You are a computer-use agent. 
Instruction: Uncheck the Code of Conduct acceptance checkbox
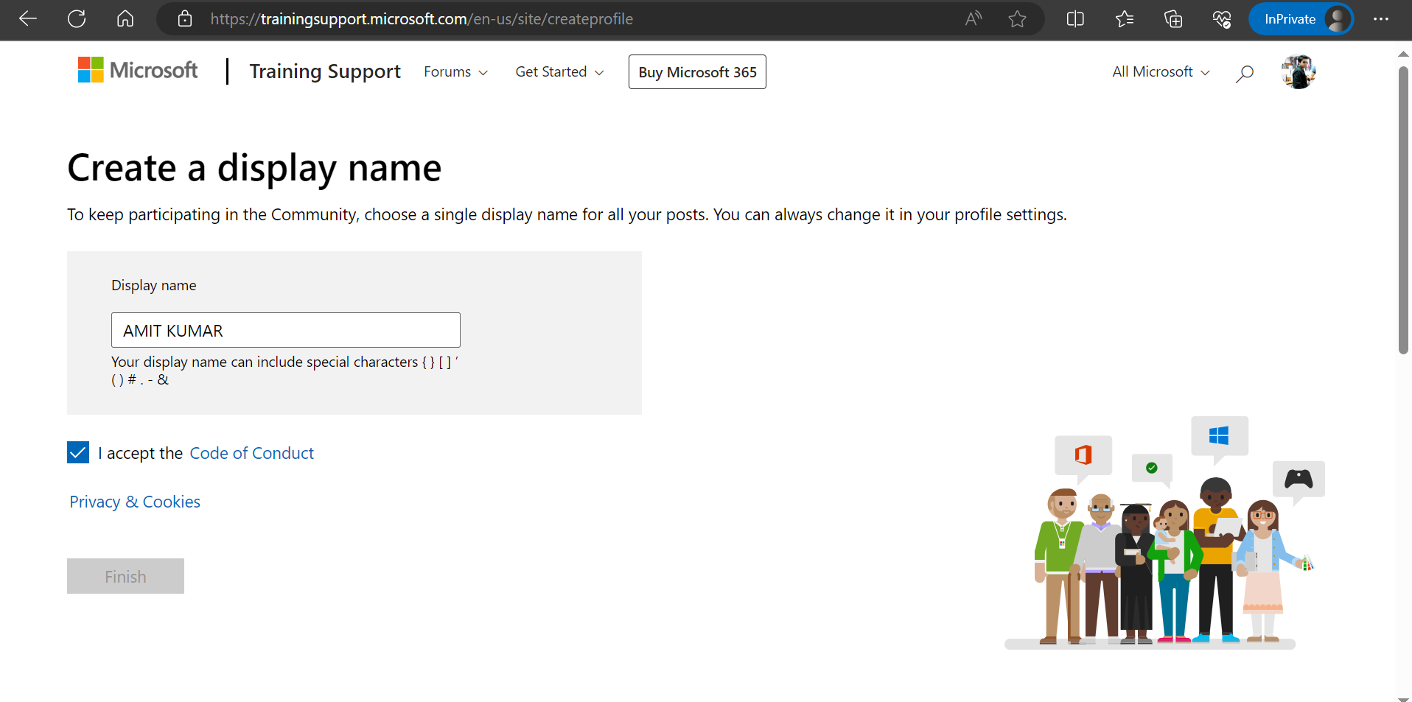78,452
